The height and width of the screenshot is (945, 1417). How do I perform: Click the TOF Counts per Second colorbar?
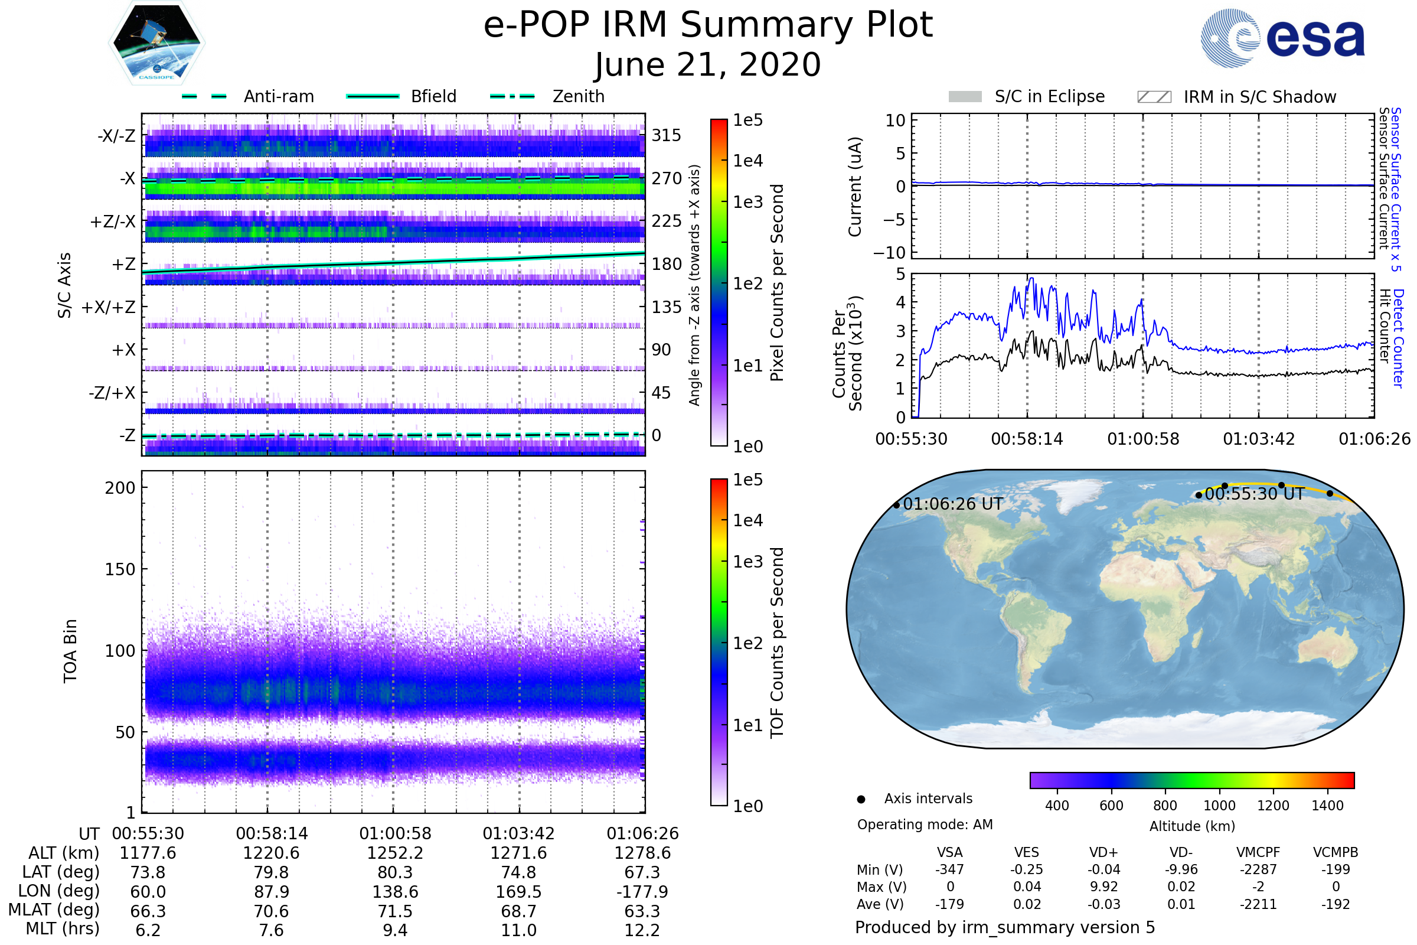[719, 642]
